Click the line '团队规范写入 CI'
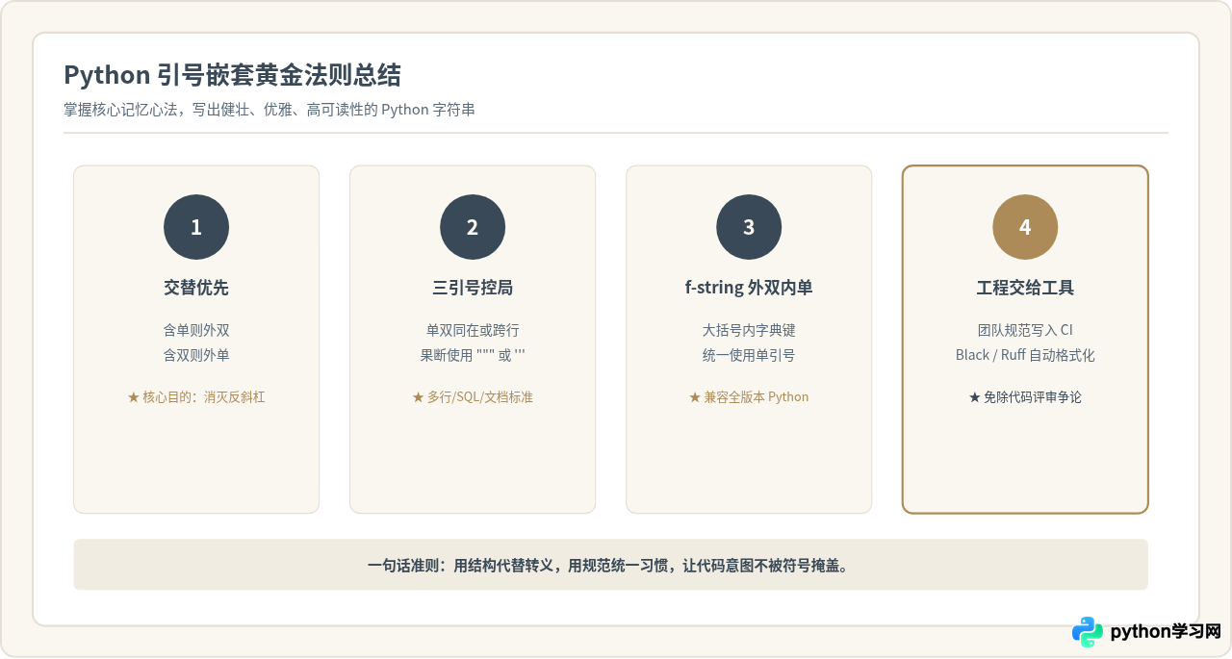The image size is (1232, 659). [x=1025, y=330]
